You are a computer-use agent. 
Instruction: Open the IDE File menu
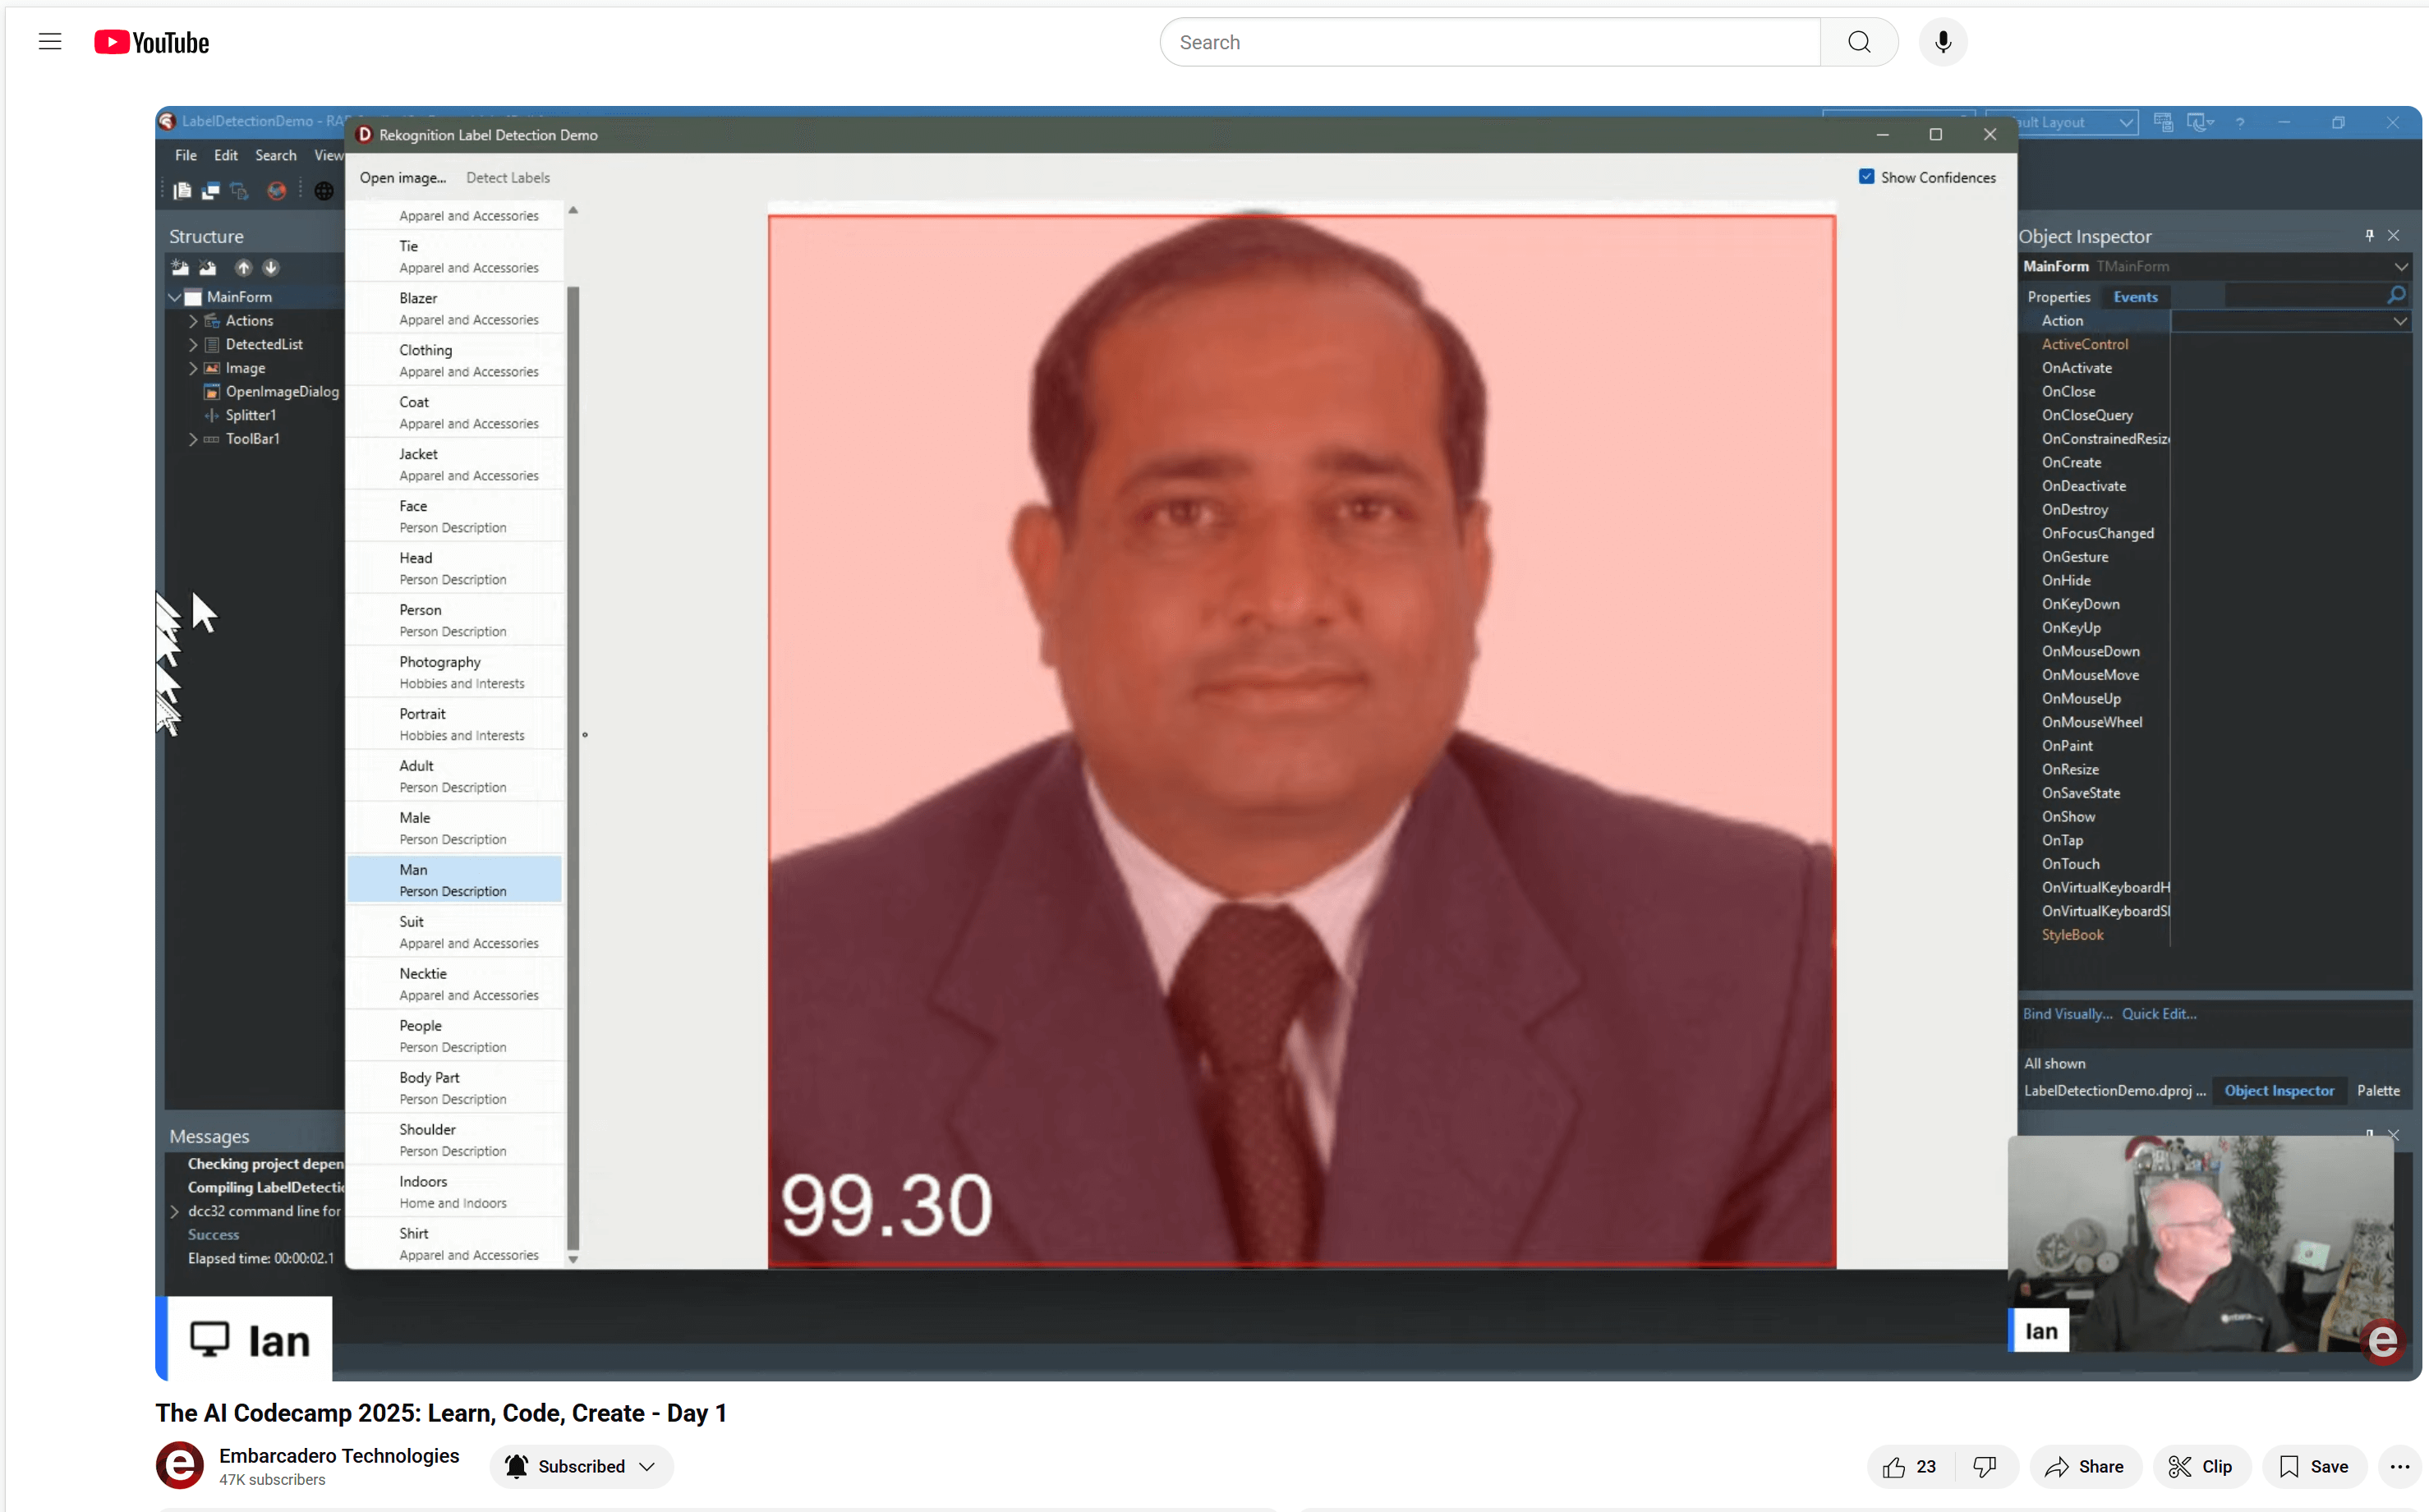tap(185, 155)
